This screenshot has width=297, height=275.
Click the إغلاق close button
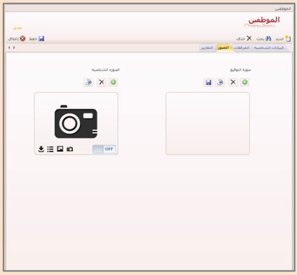tap(16, 39)
